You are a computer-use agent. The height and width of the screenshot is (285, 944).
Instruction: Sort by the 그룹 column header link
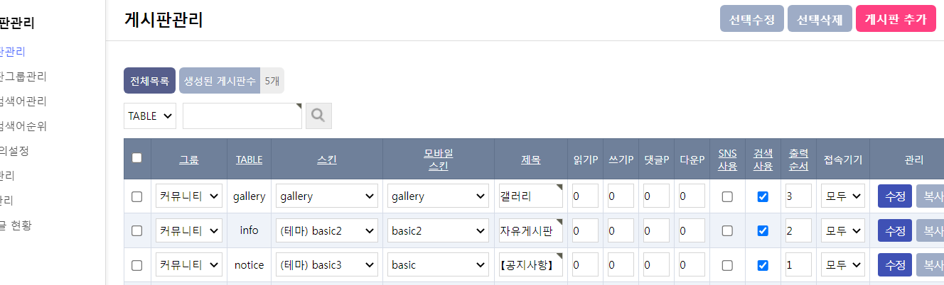(188, 160)
